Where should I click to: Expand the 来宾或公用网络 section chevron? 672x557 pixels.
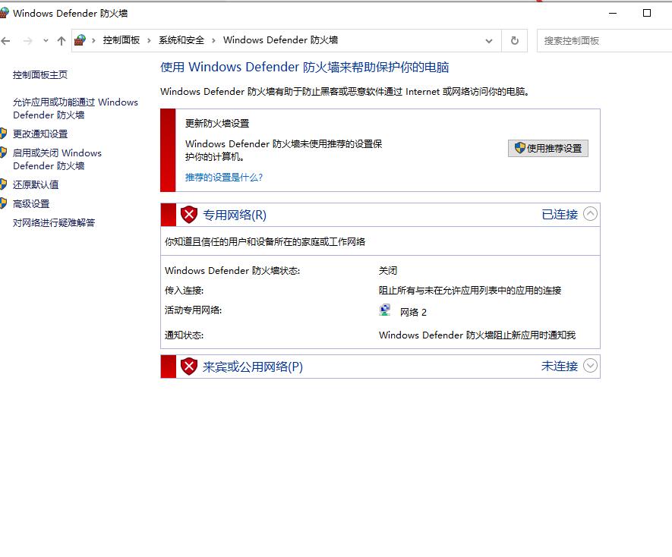point(592,366)
